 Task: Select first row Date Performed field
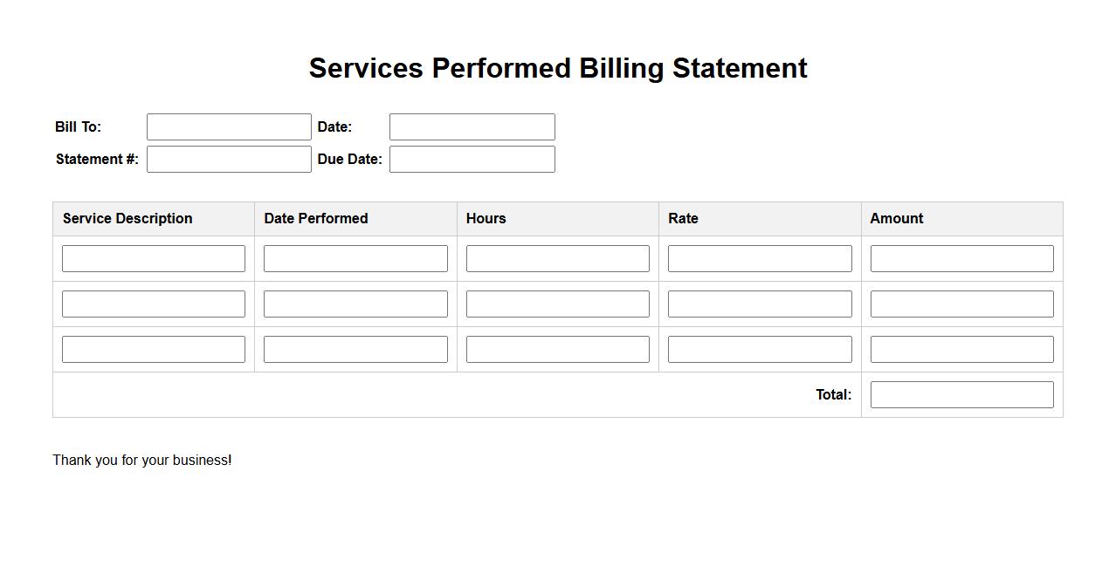[x=355, y=258]
